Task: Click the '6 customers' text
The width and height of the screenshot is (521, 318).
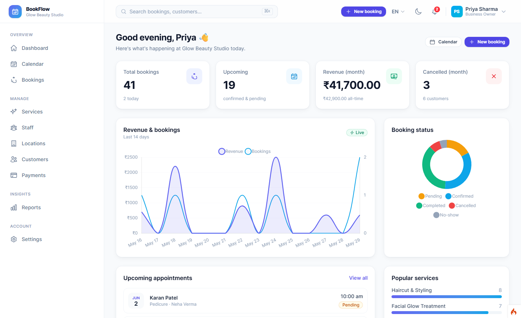Action: coord(436,99)
